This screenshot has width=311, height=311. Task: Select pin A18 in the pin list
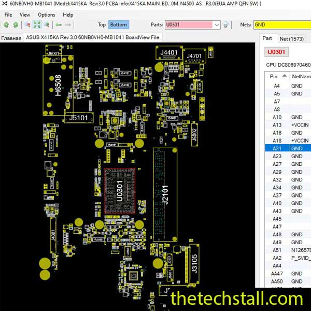[277, 140]
